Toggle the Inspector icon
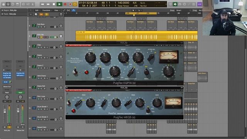 8,4
